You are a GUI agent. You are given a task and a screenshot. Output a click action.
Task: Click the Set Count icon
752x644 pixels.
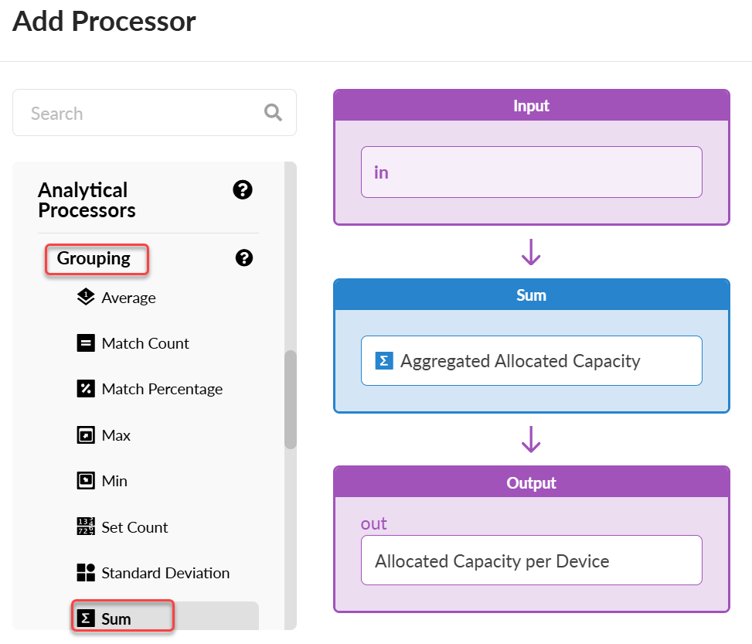click(x=86, y=527)
